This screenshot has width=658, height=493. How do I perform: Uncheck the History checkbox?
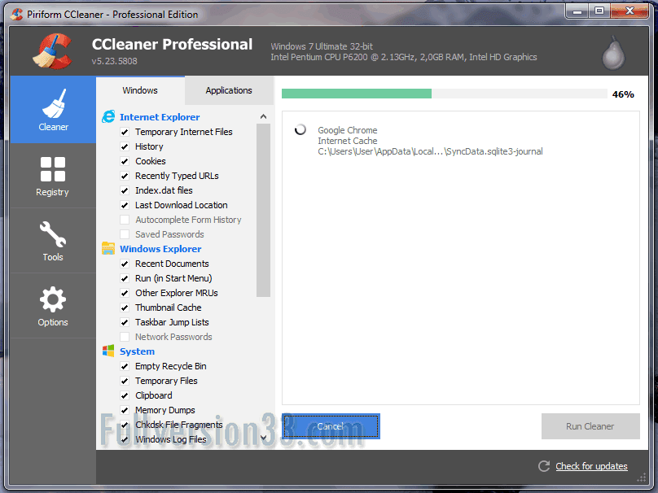click(x=125, y=146)
